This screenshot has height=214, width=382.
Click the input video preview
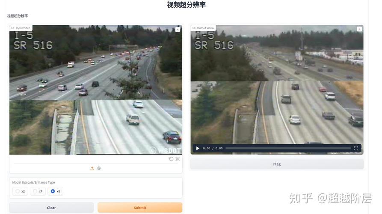[96, 90]
